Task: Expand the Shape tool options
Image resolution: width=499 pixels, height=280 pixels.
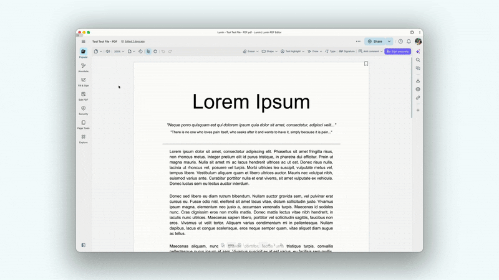Action: coord(276,52)
